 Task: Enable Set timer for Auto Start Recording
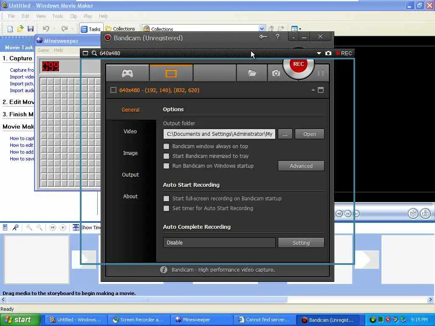tap(166, 208)
